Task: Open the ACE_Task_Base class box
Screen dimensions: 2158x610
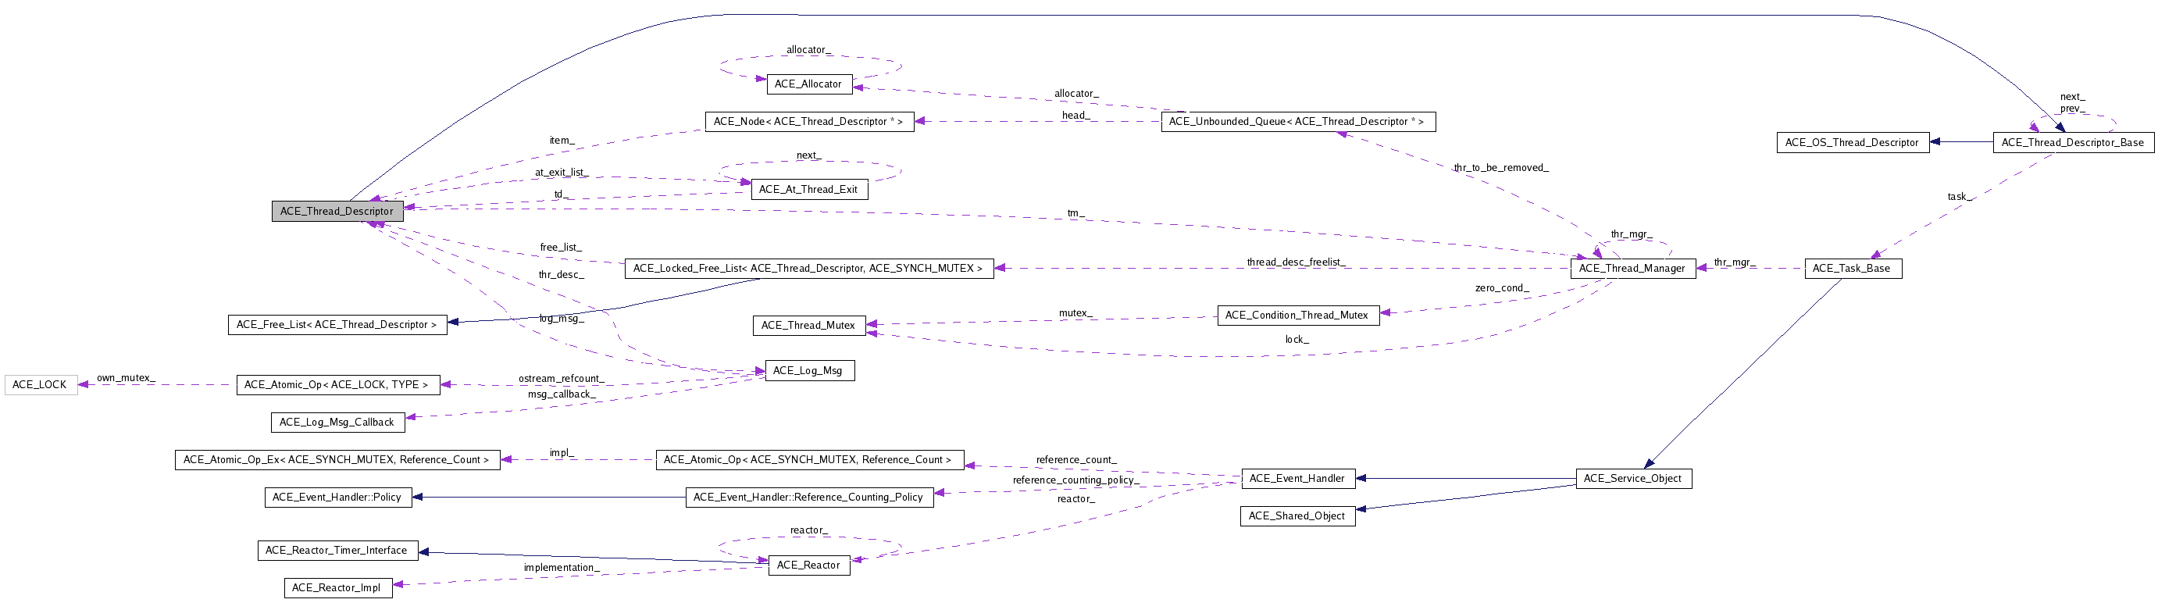Action: 1853,268
